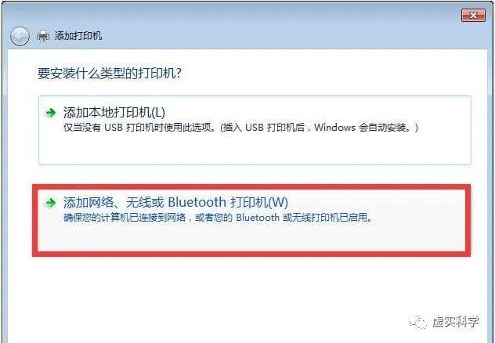Screen dimensions: 495x343
Task: Select the 添加本地打印机(L) option title
Action: [x=114, y=112]
